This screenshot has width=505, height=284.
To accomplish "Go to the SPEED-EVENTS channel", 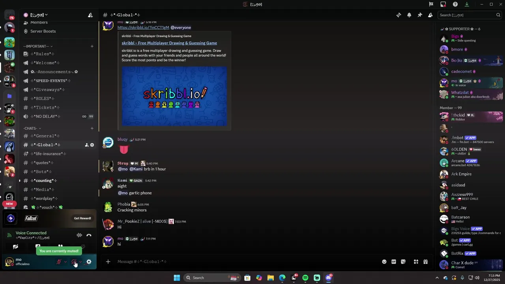I will tap(58, 80).
